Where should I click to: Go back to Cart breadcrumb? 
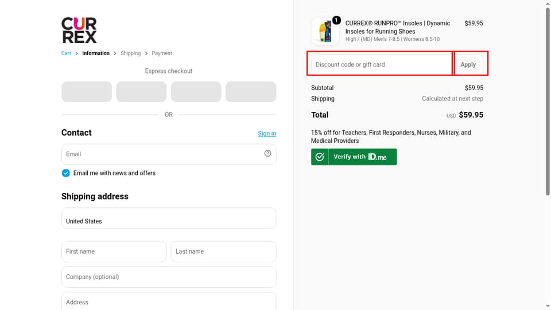click(66, 53)
